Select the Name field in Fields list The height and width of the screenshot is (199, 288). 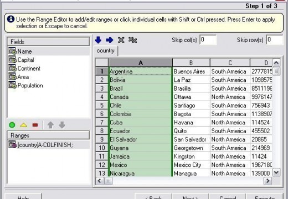49,51
